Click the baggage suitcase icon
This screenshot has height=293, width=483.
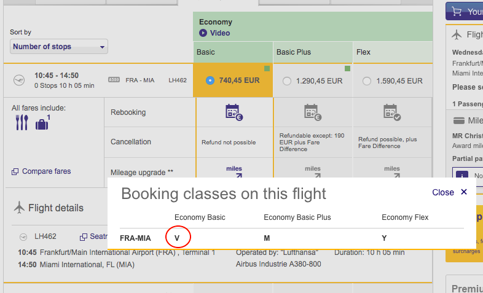42,123
